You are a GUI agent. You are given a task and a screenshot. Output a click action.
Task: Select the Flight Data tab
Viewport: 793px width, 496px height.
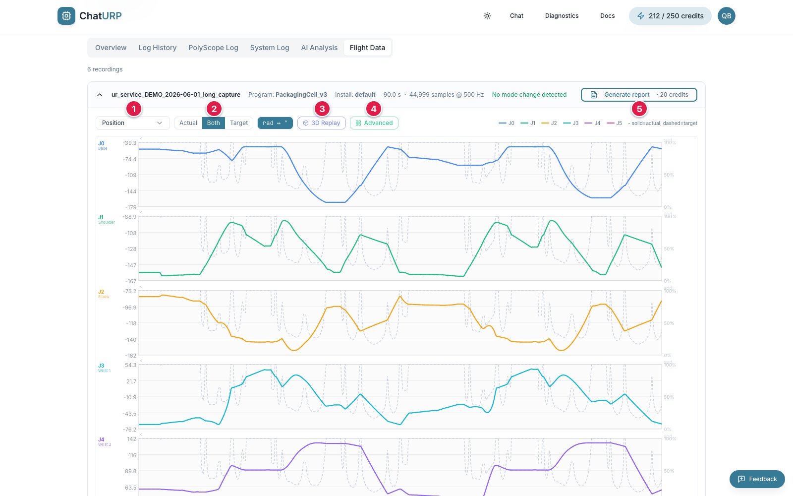point(367,48)
